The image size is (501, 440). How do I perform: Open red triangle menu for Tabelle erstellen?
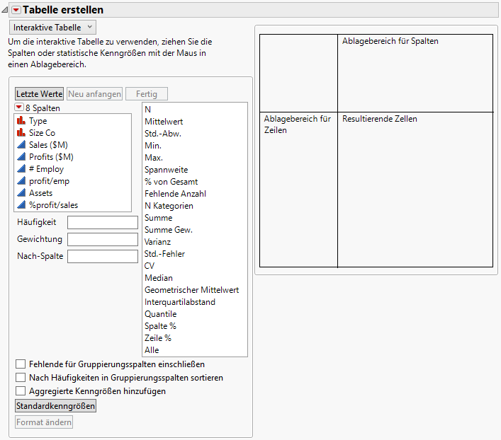[x=16, y=10]
